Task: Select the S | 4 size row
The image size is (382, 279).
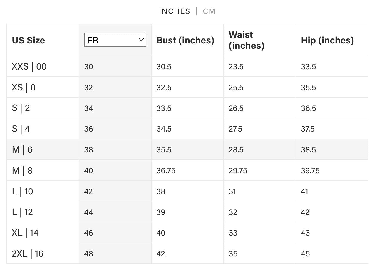Action: click(x=187, y=129)
